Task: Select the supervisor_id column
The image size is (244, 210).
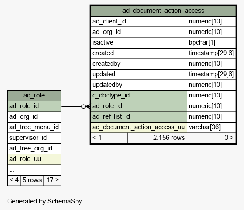Action: 34,138
